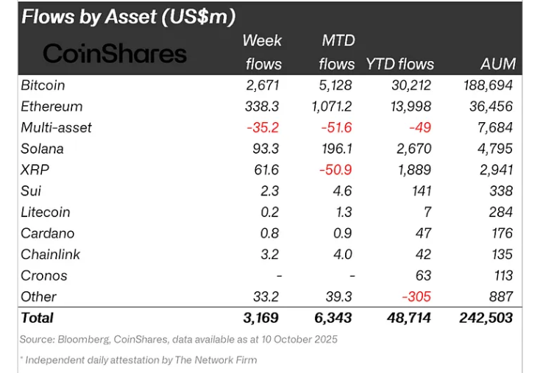Click the Flows by Asset title
Screen dimensions: 540x373
pos(129,17)
